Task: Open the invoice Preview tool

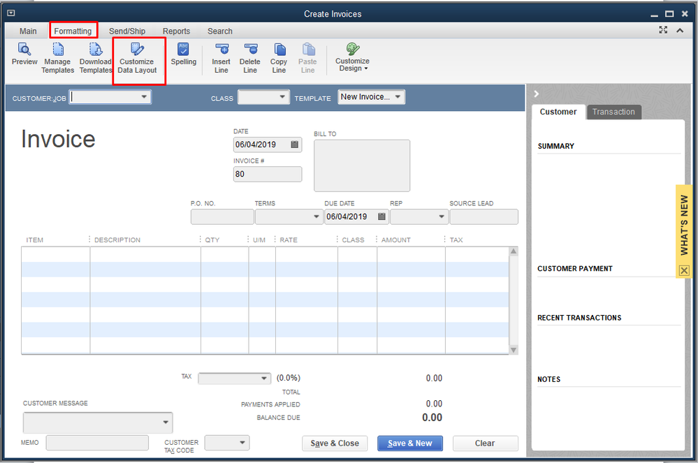Action: point(24,53)
